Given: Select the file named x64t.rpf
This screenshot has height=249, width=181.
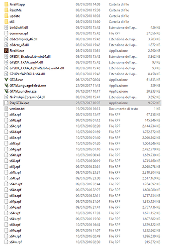Looking at the screenshot, I should click(15, 225).
